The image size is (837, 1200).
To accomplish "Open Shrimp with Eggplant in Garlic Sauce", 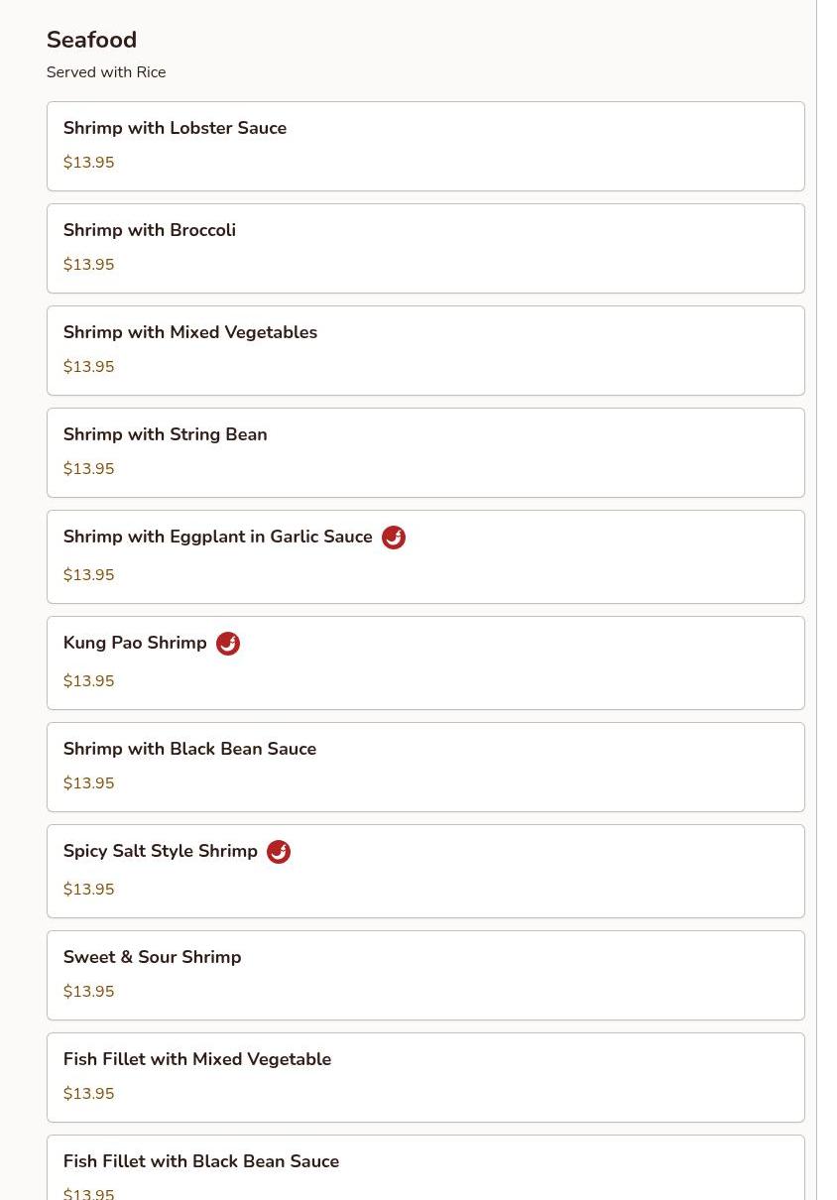I will pyautogui.click(x=425, y=556).
